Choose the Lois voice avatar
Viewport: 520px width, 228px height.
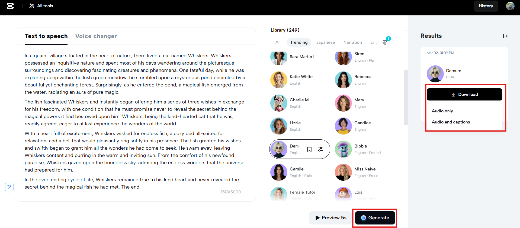point(343,194)
